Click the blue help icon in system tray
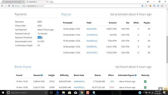Image resolution: width=168 pixels, height=95 pixels. pos(140,93)
